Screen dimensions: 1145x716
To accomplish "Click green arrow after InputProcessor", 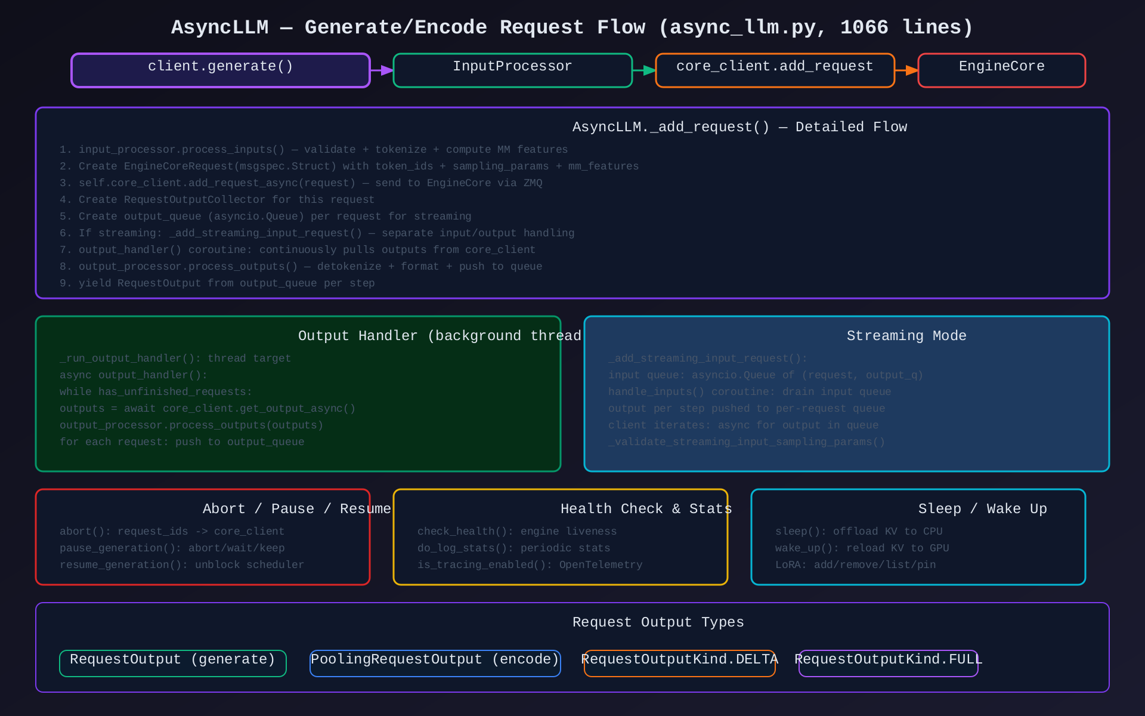I will point(644,70).
